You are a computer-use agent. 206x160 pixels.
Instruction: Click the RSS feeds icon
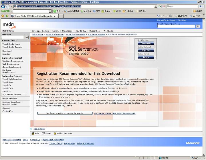click(x=164, y=16)
